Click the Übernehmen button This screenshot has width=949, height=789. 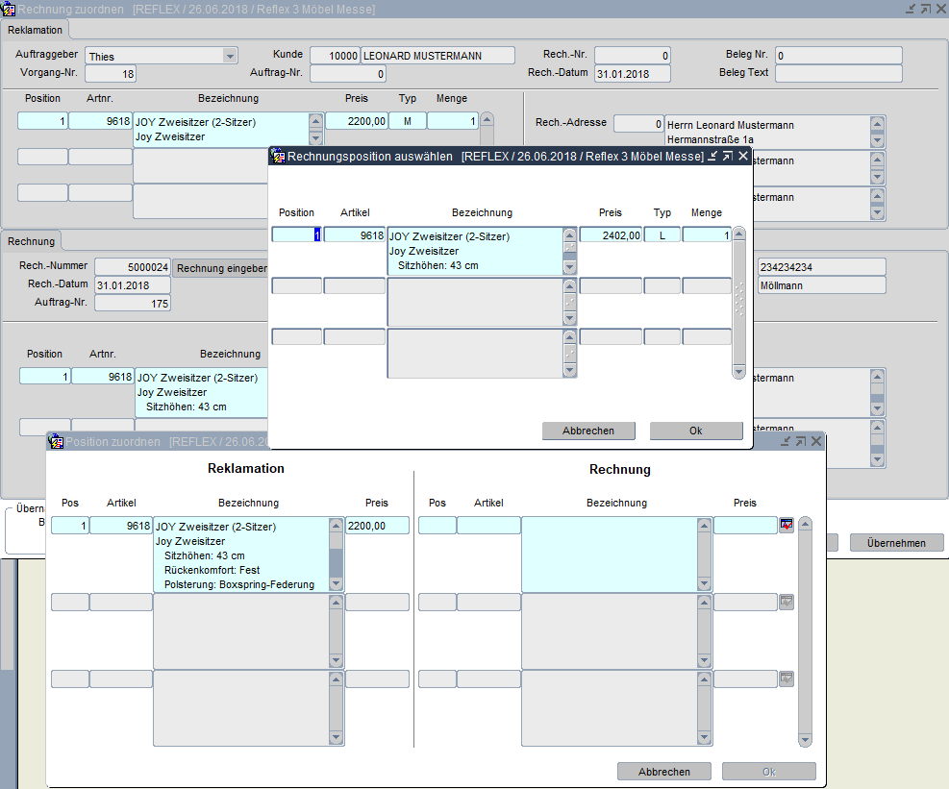pos(896,543)
